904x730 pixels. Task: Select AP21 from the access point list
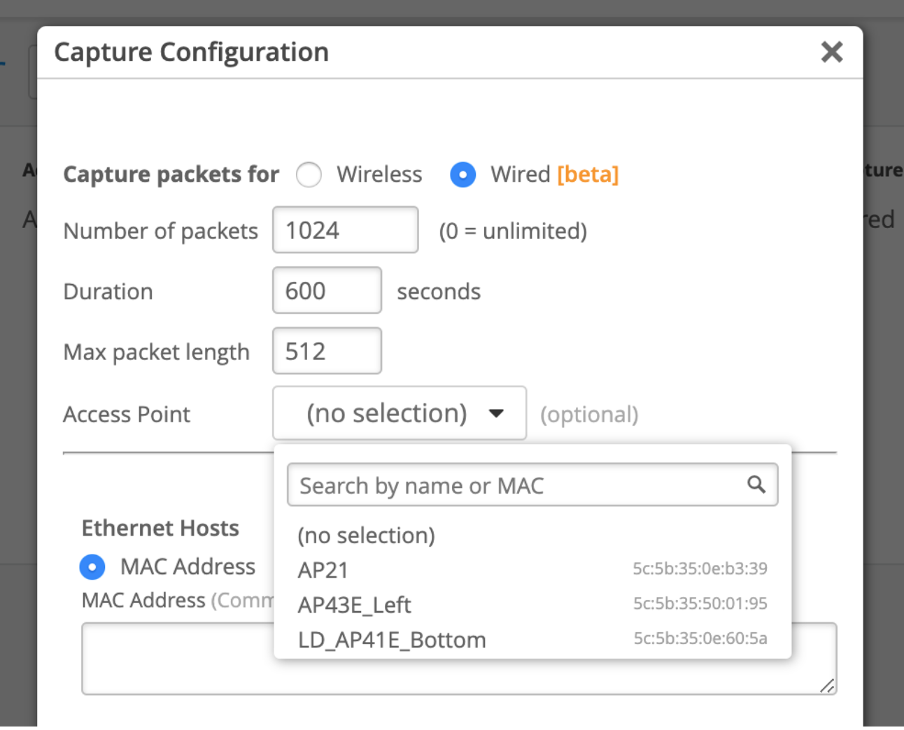[x=323, y=571]
